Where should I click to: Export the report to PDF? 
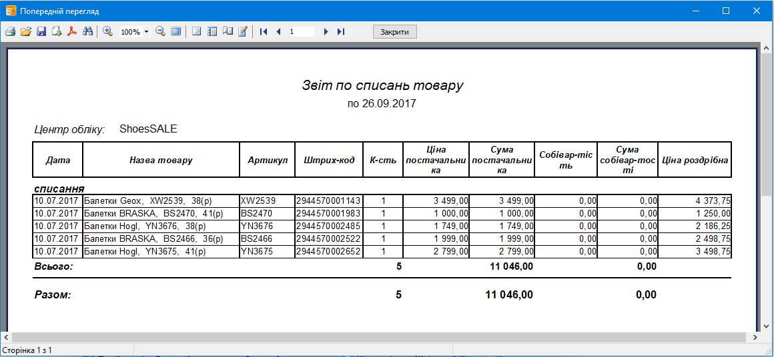click(x=72, y=31)
